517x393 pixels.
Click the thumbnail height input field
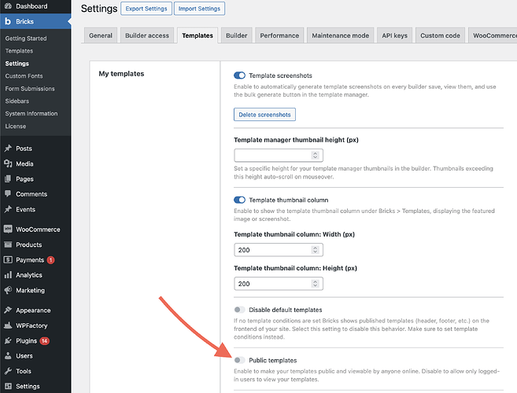coord(279,155)
